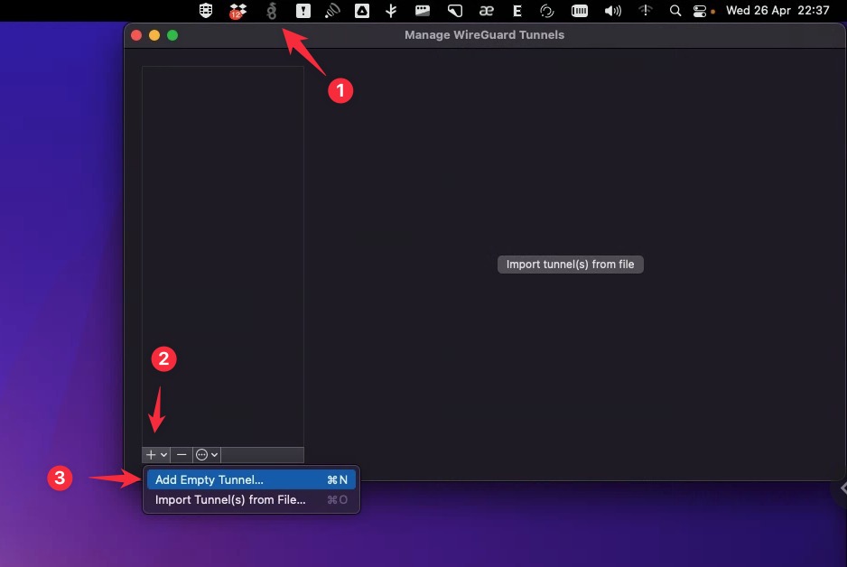Click the bold E menu bar icon
This screenshot has height=567, width=847.
point(517,11)
